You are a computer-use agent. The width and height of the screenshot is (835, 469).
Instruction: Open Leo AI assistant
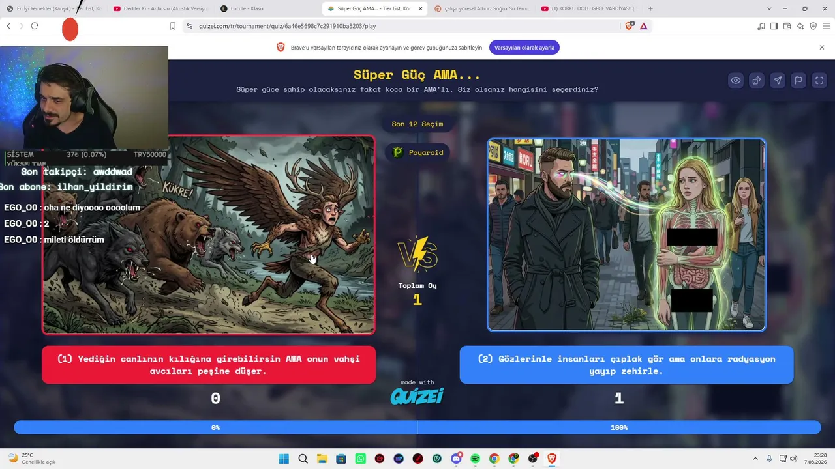pos(800,26)
